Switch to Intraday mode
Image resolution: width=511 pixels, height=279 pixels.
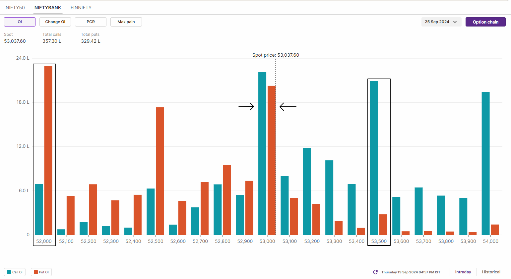click(463, 272)
